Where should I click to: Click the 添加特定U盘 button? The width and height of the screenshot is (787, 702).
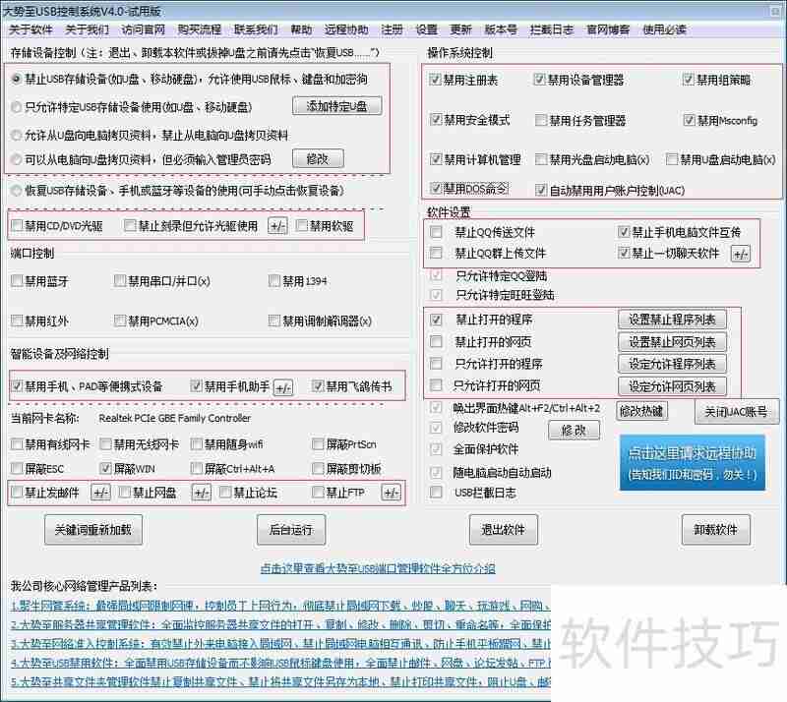point(336,106)
